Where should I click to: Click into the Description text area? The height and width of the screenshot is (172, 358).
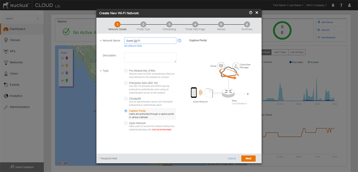pyautogui.click(x=150, y=57)
